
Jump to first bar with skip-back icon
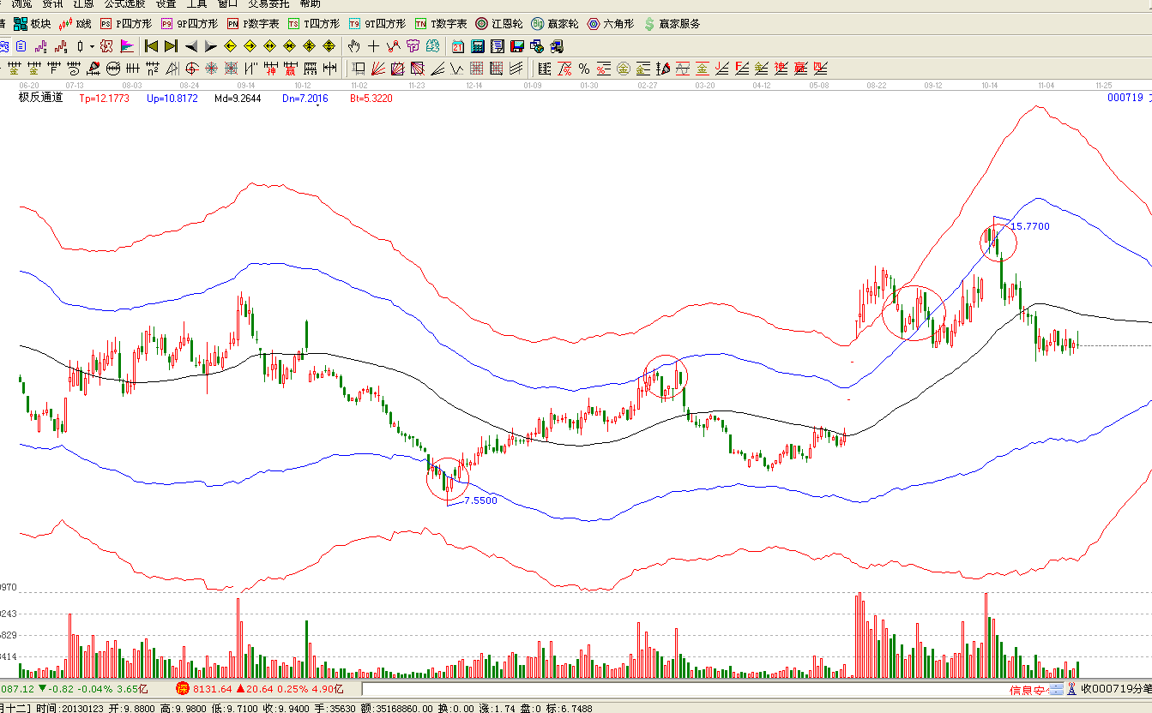point(151,46)
